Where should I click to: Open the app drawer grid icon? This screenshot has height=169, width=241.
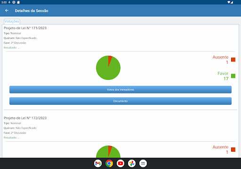click(x=143, y=163)
